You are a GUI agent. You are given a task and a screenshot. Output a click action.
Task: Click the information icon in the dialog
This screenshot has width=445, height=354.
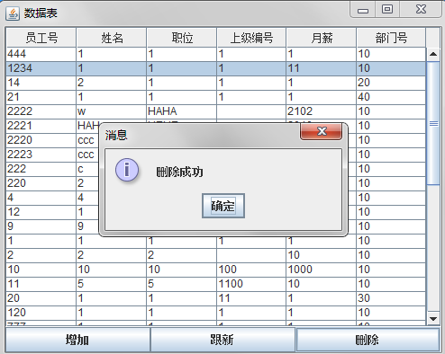[127, 170]
